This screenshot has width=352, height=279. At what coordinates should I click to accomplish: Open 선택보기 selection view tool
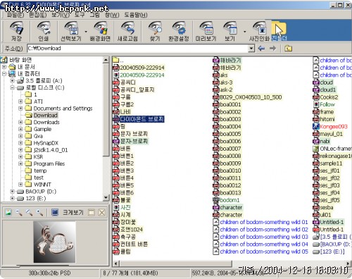[70, 31]
